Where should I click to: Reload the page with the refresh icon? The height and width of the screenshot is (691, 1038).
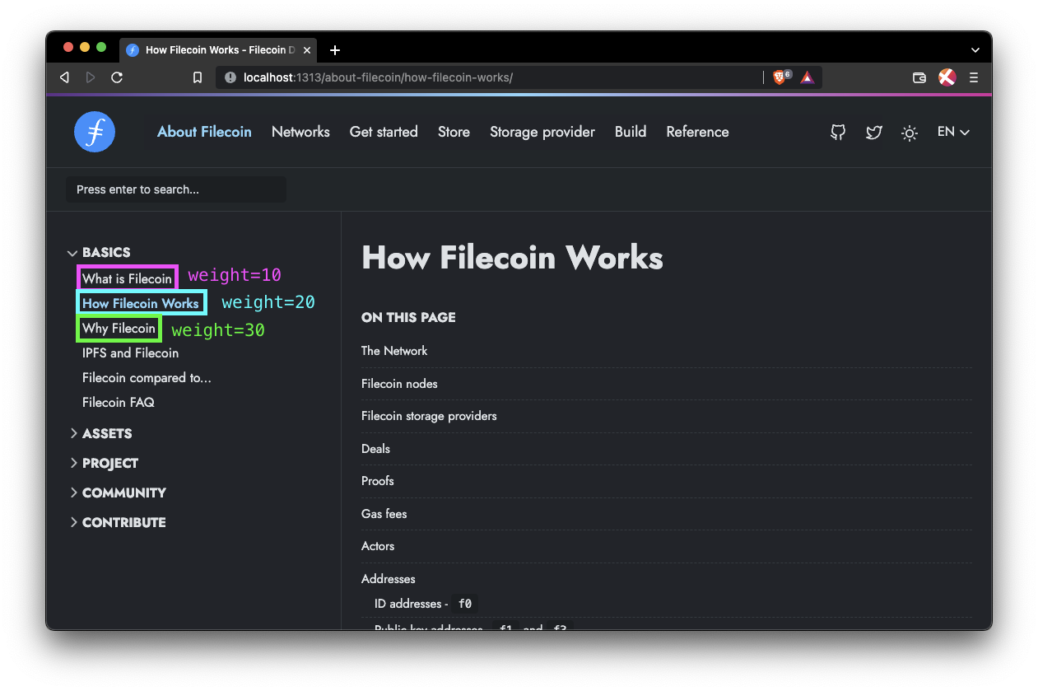(x=117, y=77)
